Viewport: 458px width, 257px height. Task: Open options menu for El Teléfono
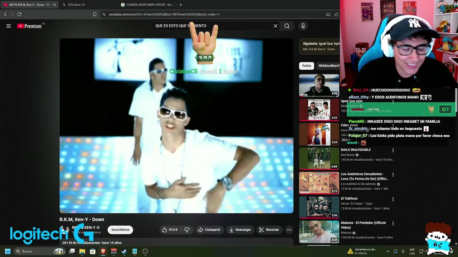[x=393, y=199]
